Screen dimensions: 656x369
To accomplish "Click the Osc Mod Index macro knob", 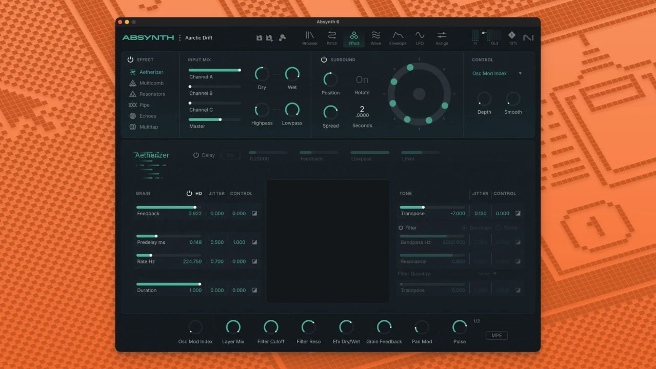I will pos(195,327).
